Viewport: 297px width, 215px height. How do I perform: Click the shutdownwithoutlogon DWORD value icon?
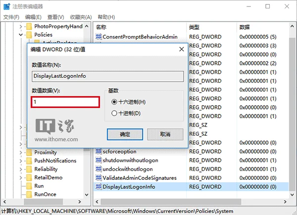tap(99, 160)
